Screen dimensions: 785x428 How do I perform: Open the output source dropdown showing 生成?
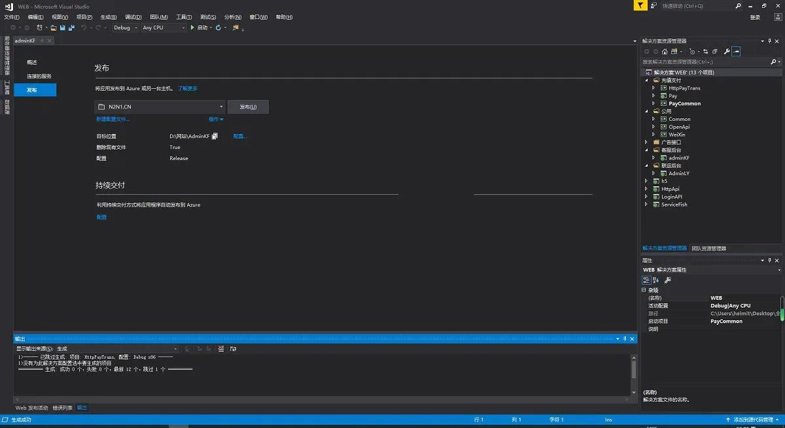[x=116, y=349]
